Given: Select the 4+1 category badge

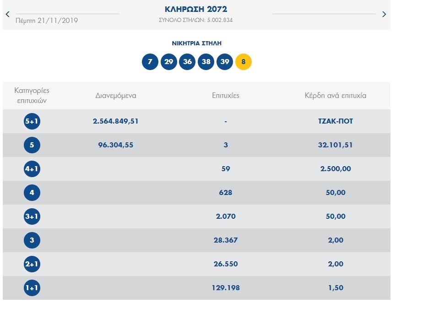Looking at the screenshot, I should click(x=32, y=169).
